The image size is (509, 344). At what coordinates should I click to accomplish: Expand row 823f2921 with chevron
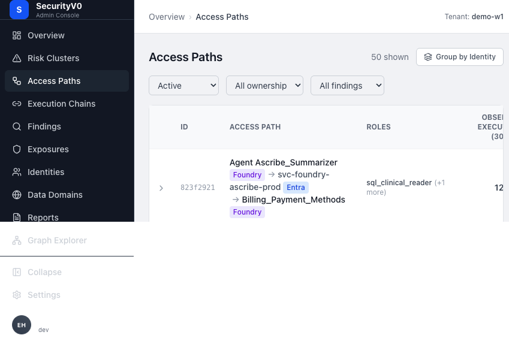161,188
